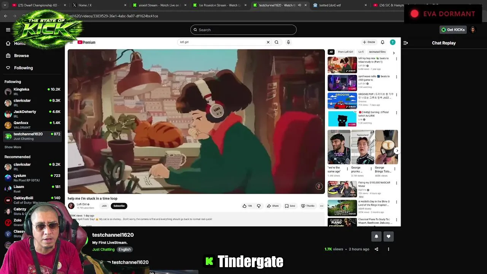Click the circular icon in the video's bottom-right corner
The width and height of the screenshot is (487, 274).
(x=319, y=186)
